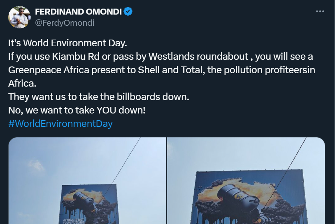Click the 'They want us to take the billboards down' line
The width and height of the screenshot is (335, 224).
pos(99,97)
